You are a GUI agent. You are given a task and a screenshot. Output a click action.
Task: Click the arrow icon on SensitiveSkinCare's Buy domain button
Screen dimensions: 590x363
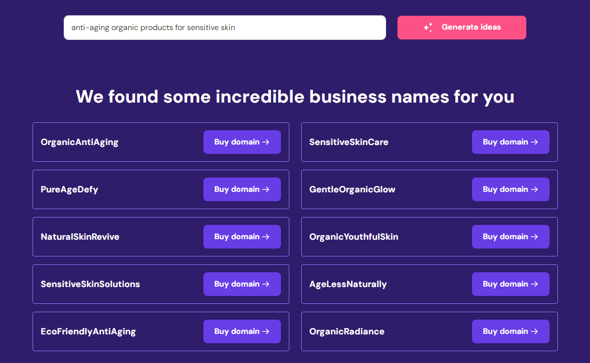click(535, 142)
